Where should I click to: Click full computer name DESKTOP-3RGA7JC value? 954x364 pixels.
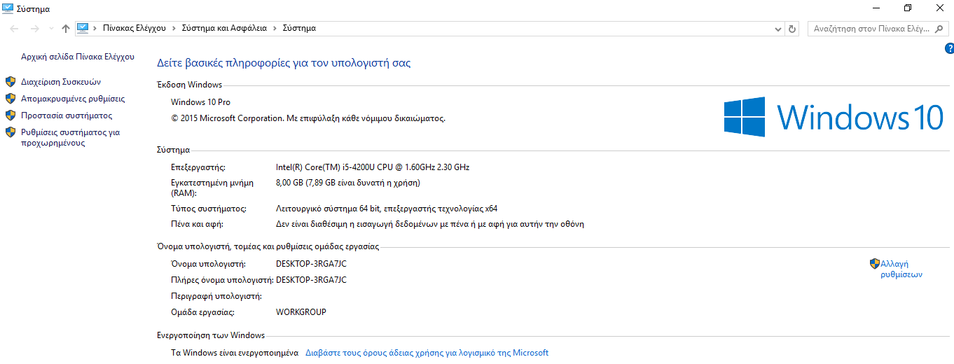coord(312,280)
